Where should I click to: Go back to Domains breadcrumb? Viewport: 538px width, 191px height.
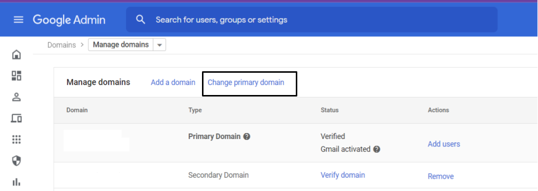62,45
